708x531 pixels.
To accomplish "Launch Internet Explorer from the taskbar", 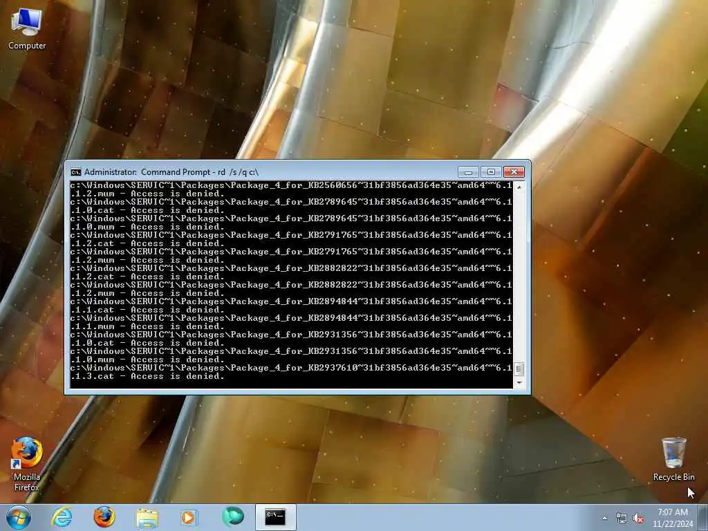I will coord(62,517).
